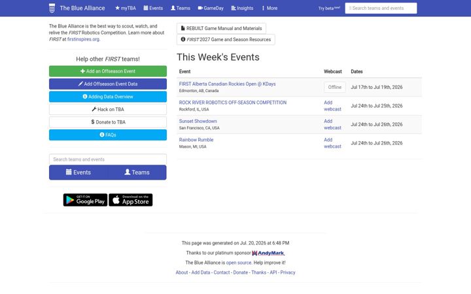Focus the sidebar Search teams and events field
The height and width of the screenshot is (294, 471).
point(108,159)
